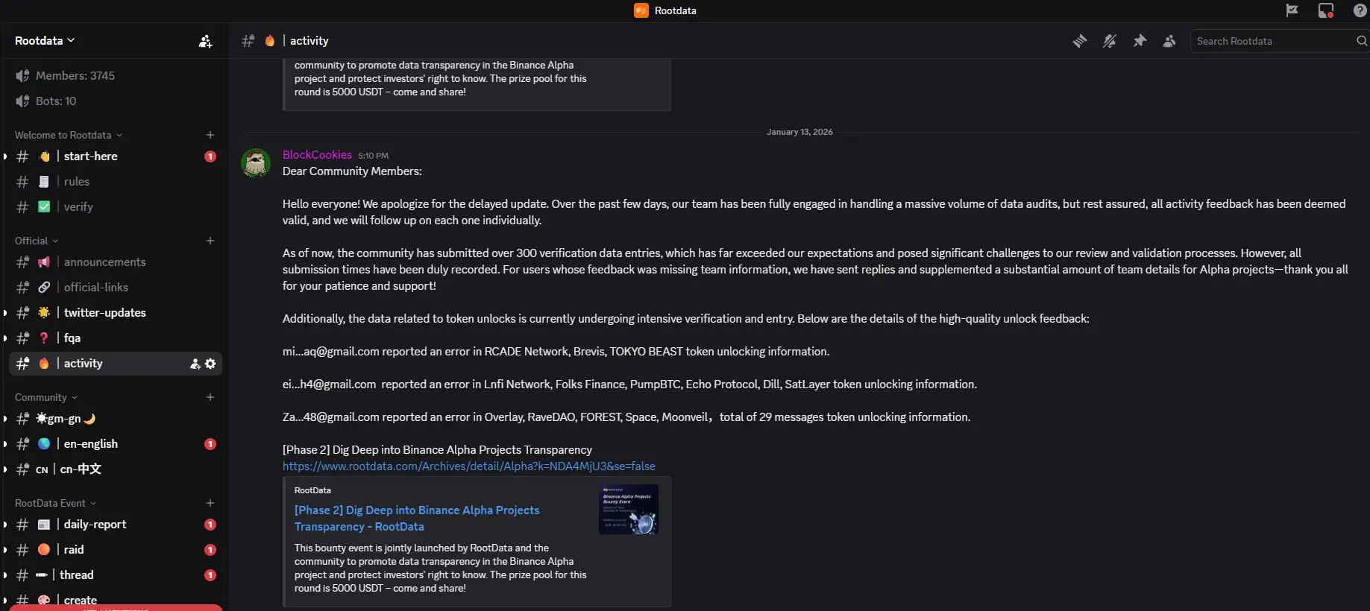Screen dimensions: 1370x611
Task: Open the help question mark icon
Action: tap(1360, 10)
